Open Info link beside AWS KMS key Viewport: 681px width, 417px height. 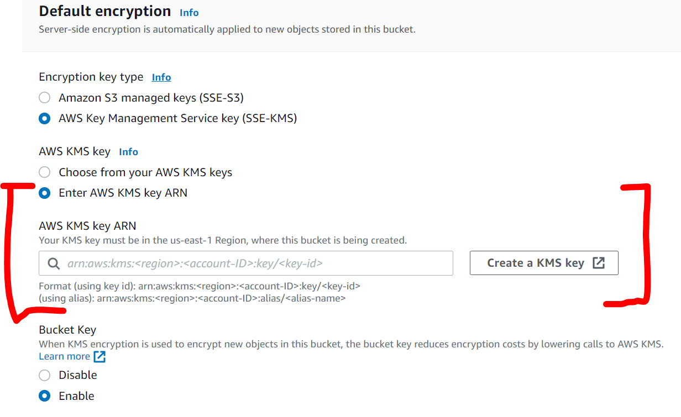[129, 152]
